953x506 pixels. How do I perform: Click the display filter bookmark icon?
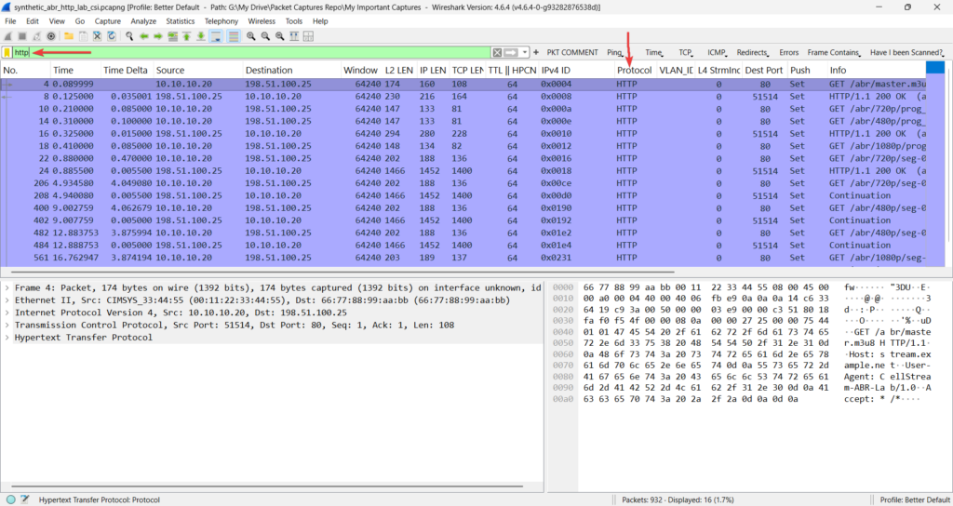(7, 53)
